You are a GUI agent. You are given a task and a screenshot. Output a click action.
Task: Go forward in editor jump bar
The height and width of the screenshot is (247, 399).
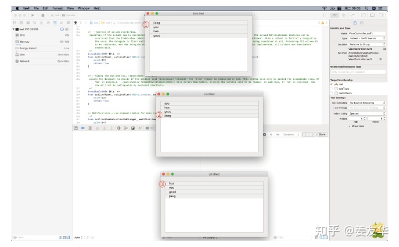(x=86, y=23)
